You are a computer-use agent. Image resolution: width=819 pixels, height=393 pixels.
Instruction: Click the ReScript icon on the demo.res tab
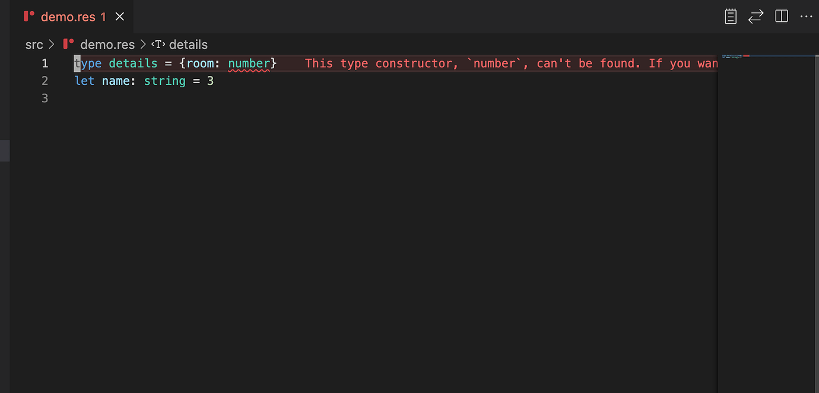(28, 16)
